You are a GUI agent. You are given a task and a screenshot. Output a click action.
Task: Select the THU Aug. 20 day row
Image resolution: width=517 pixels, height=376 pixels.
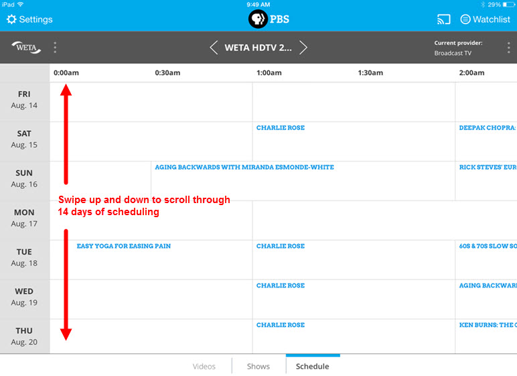[25, 336]
